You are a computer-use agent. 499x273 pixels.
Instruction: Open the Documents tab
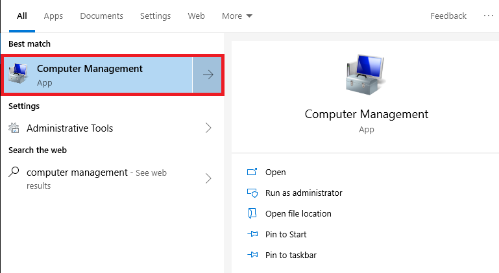click(101, 16)
